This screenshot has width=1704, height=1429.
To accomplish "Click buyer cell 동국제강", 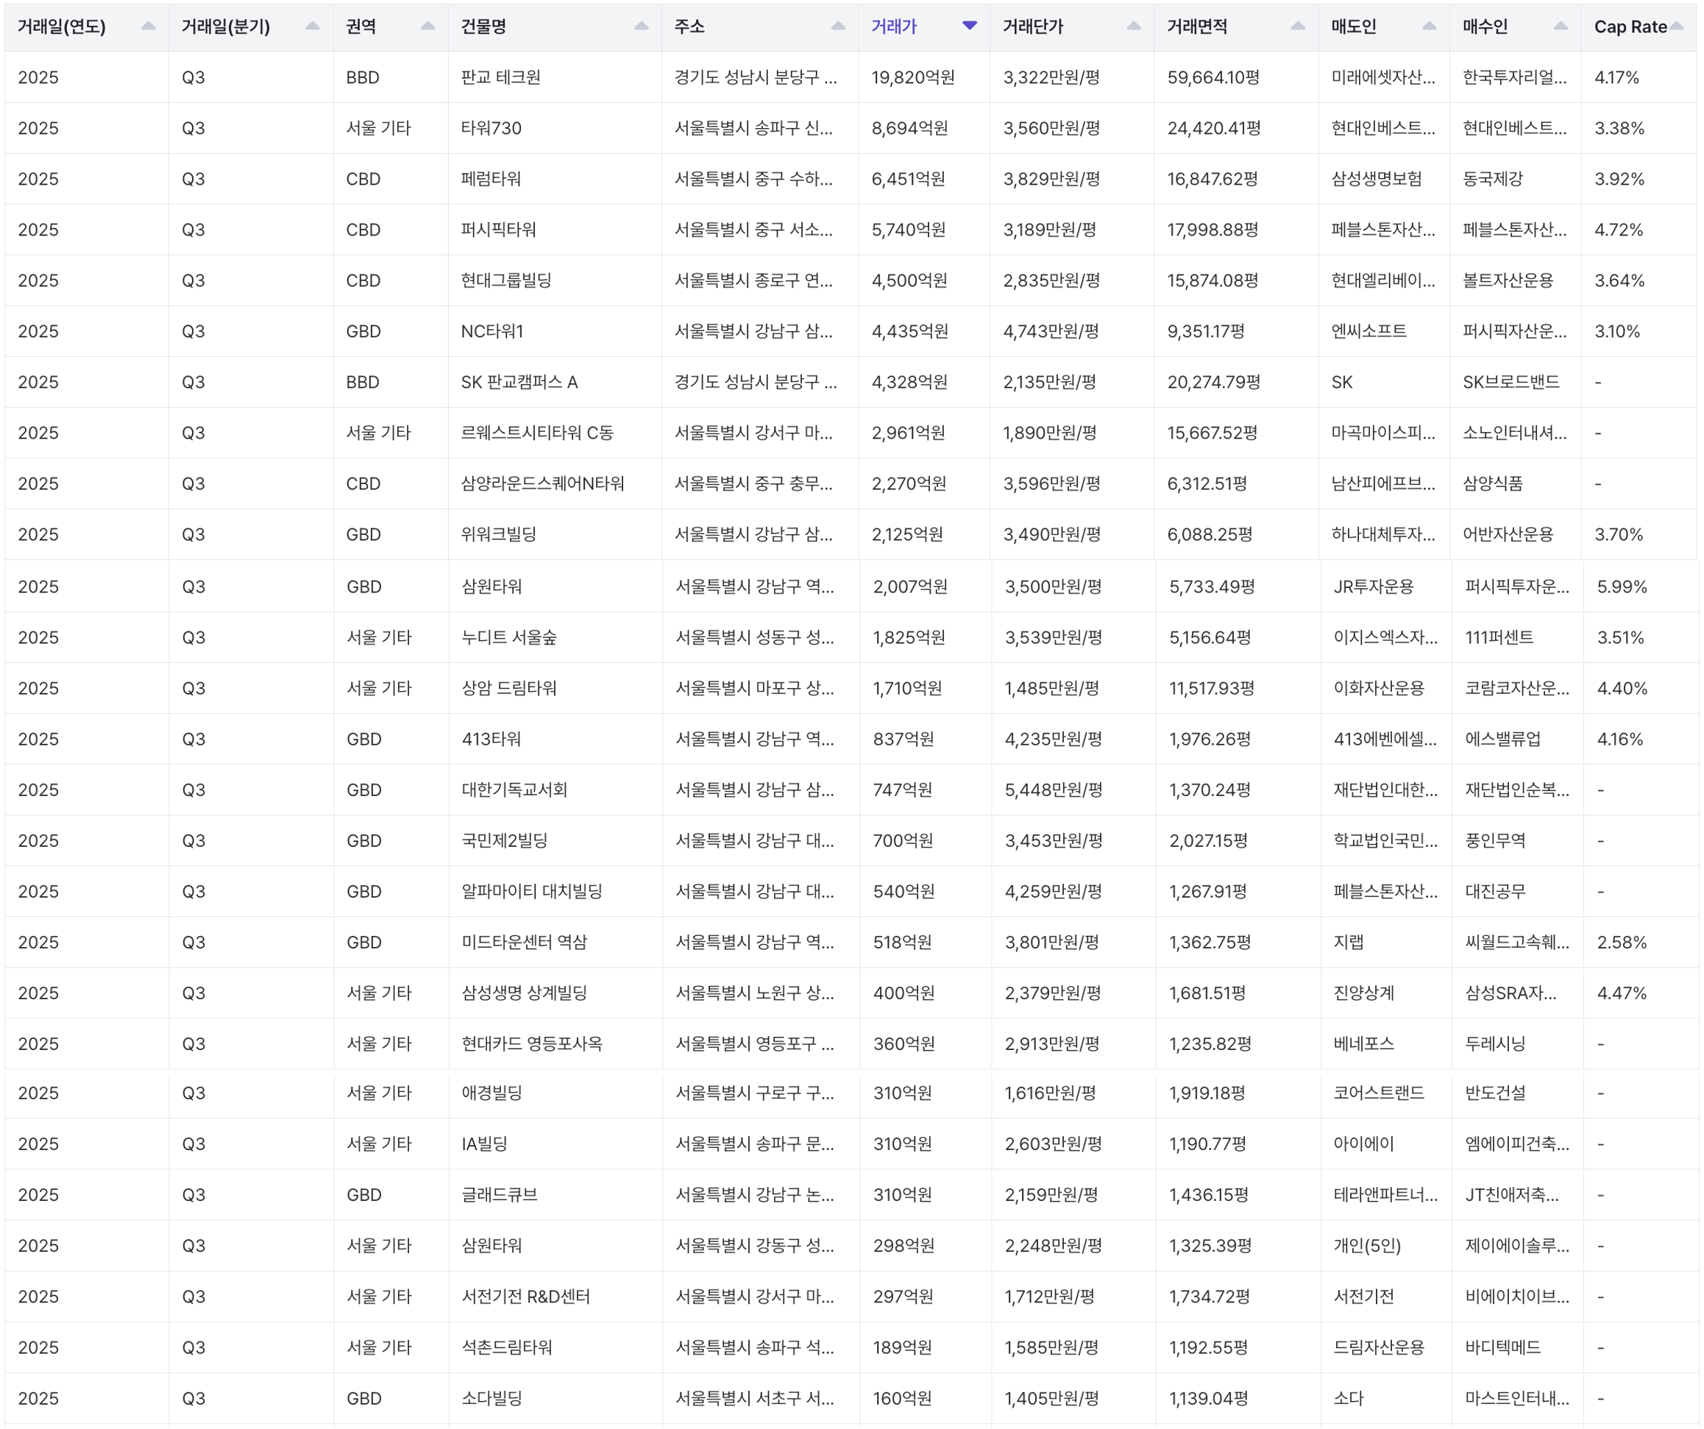I will [x=1492, y=179].
